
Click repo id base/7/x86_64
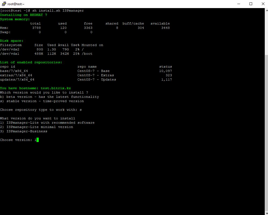pyautogui.click(x=14, y=71)
